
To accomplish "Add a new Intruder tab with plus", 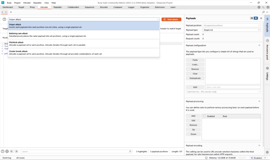I will 11,12.
